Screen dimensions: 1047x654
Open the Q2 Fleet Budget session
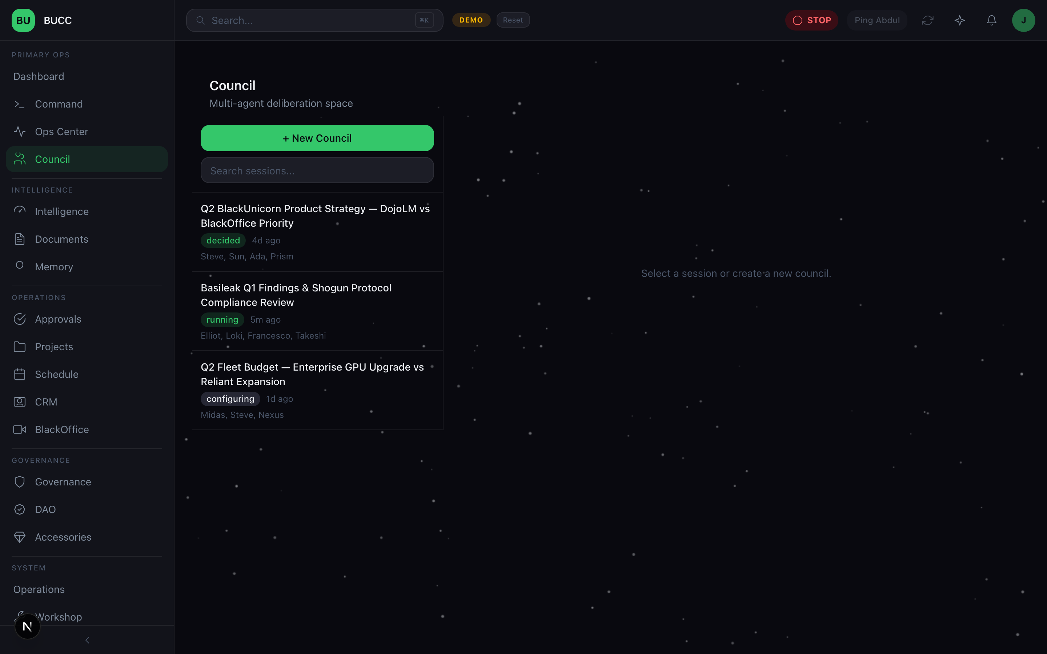pos(312,374)
